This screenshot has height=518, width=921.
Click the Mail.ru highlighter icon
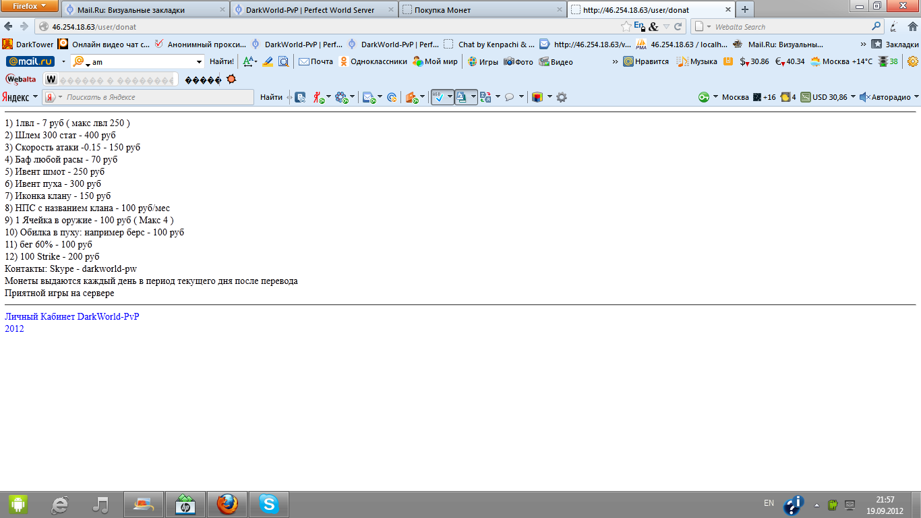(268, 61)
